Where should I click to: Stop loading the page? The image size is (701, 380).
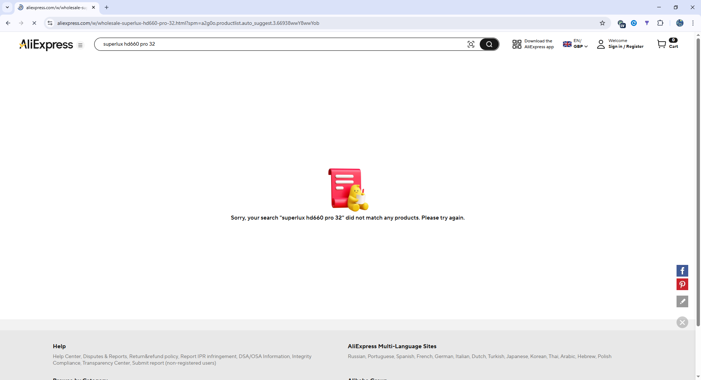(x=34, y=23)
